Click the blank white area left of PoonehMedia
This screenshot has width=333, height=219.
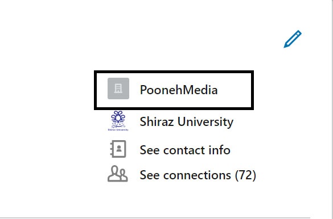pos(47,91)
